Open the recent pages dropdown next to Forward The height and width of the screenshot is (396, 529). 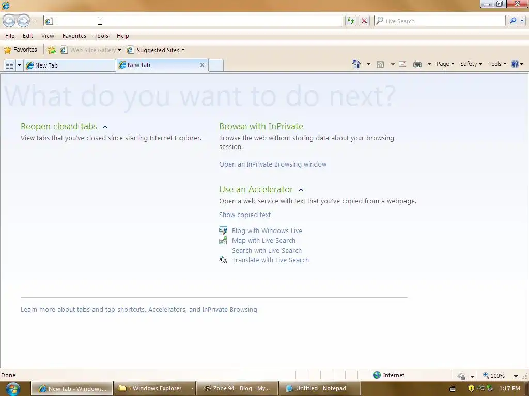click(x=35, y=21)
